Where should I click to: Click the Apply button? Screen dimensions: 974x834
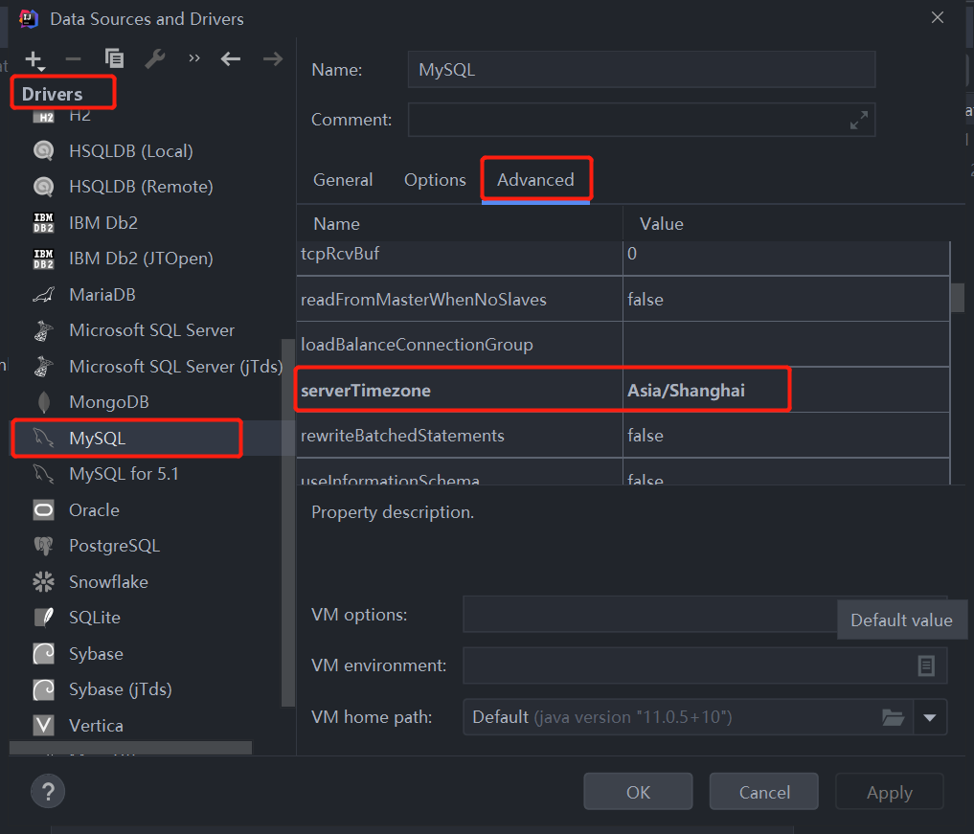click(x=890, y=792)
